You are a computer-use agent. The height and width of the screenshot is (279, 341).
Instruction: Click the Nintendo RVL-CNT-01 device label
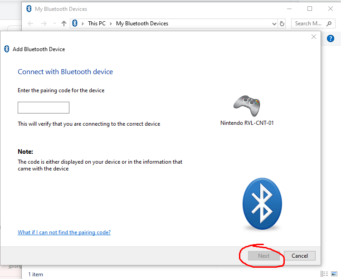(247, 123)
